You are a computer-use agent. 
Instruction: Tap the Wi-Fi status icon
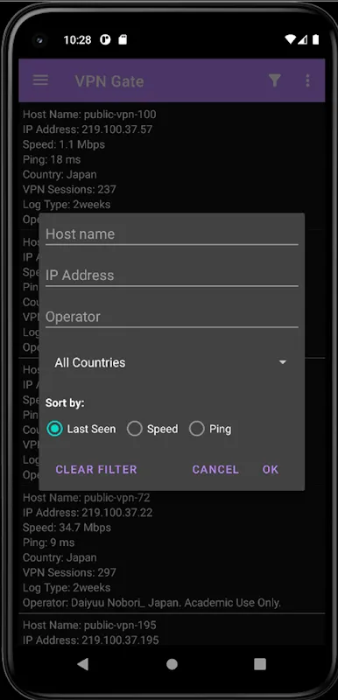(291, 39)
